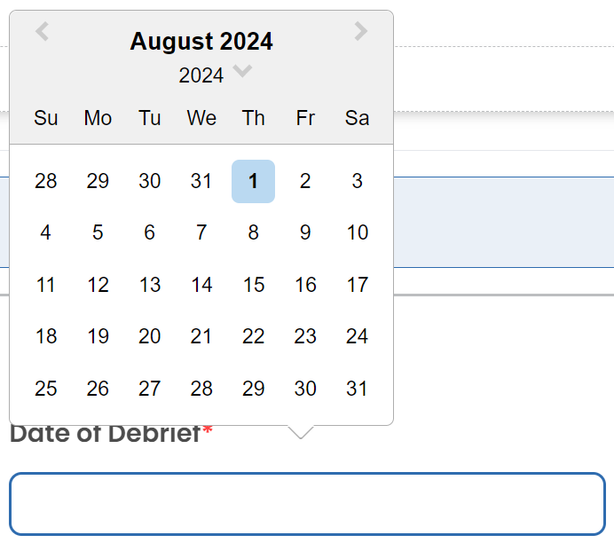Pick Wednesday August 21
Image resolution: width=614 pixels, height=543 pixels.
(x=201, y=336)
